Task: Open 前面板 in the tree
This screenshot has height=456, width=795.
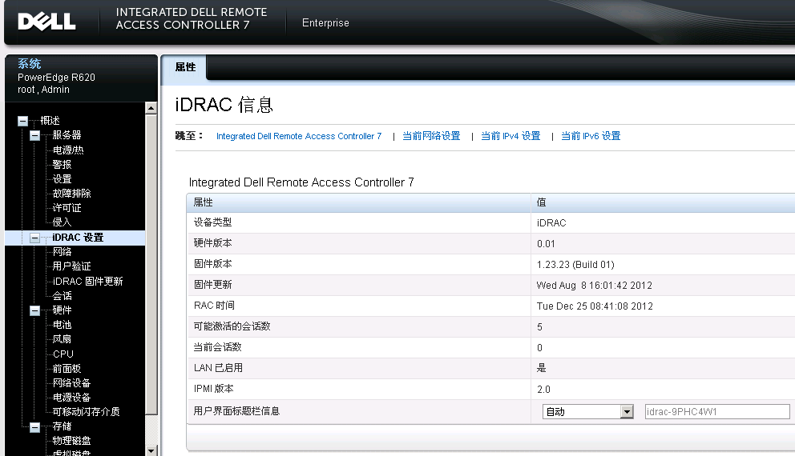Action: (67, 369)
